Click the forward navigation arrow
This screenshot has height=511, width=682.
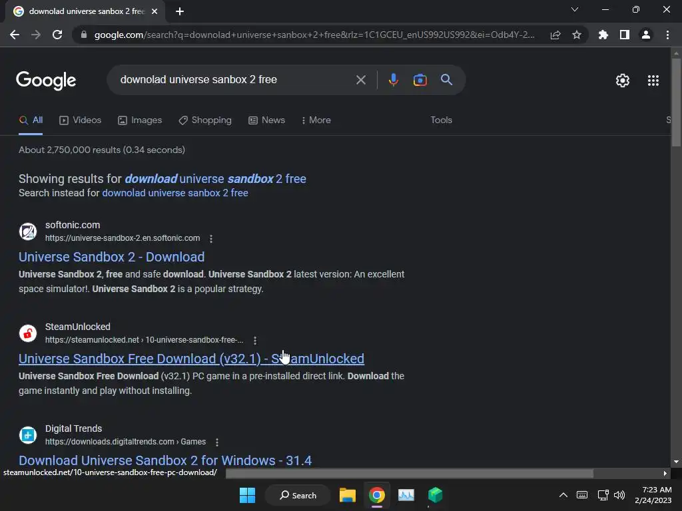(x=36, y=35)
